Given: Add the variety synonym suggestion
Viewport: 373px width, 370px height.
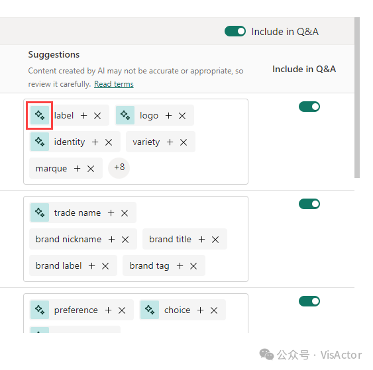Looking at the screenshot, I should (x=170, y=142).
